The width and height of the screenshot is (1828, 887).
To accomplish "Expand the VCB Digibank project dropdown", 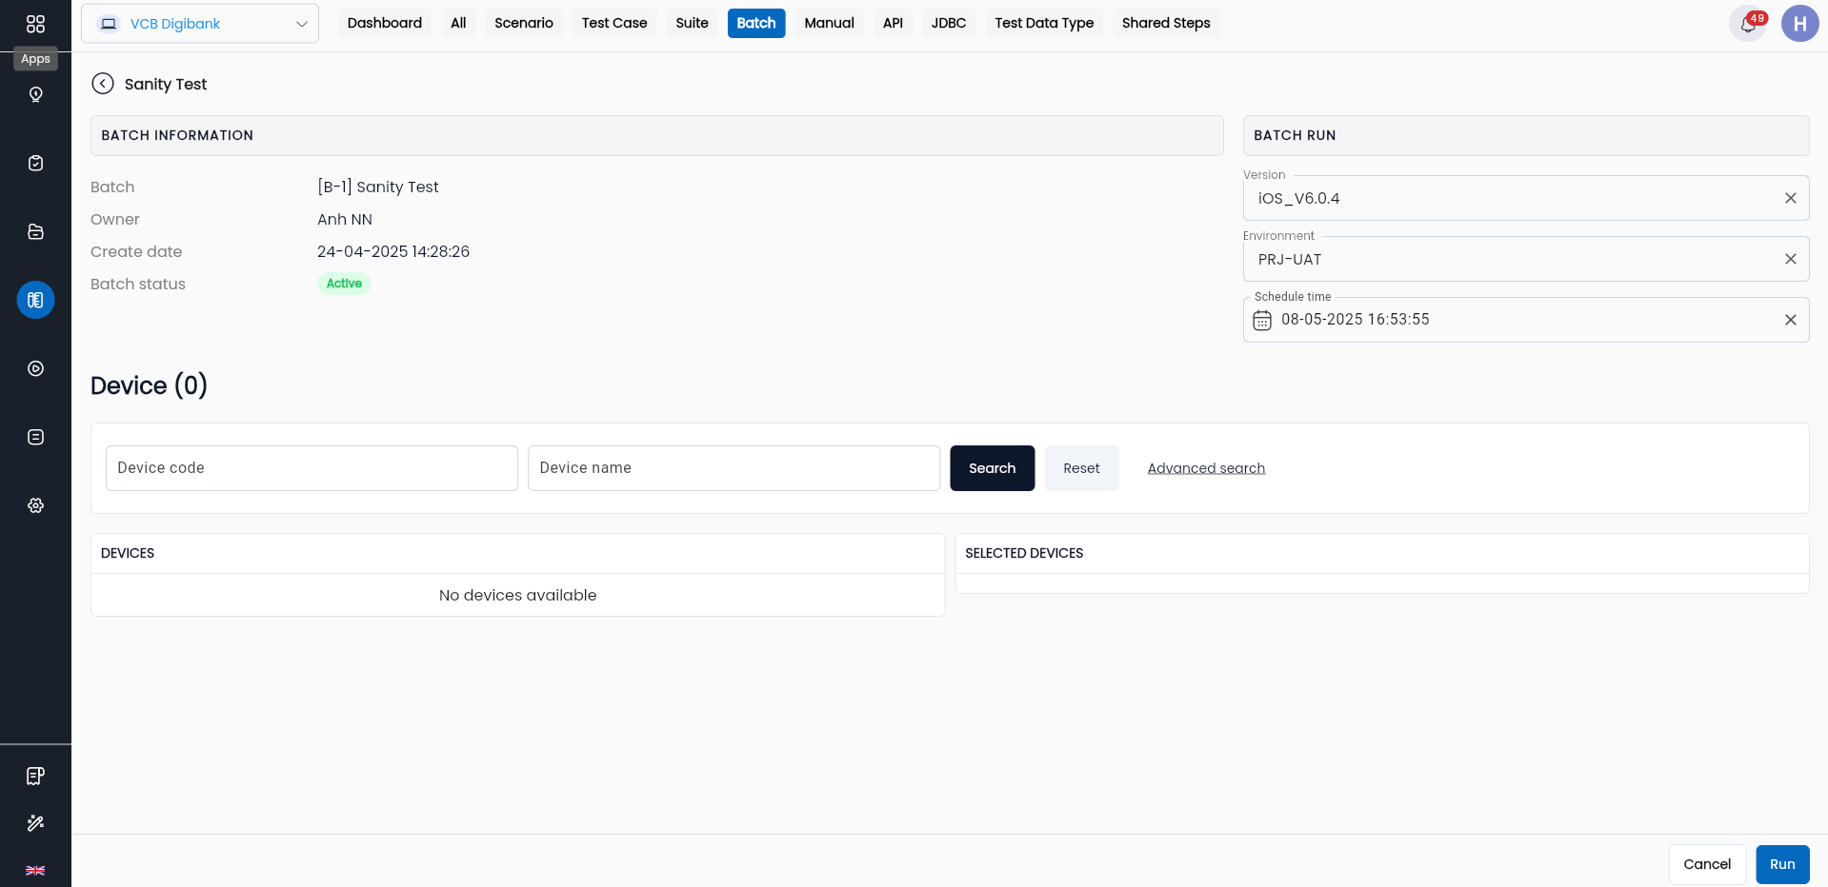I will tap(200, 24).
